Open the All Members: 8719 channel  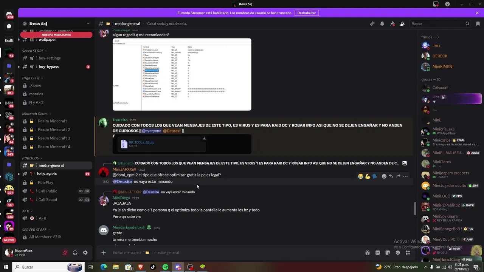click(x=56, y=237)
